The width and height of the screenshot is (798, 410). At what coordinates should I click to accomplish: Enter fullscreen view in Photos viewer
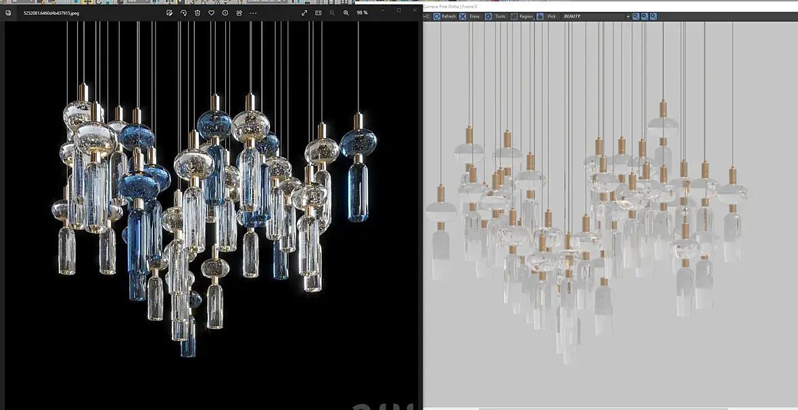pos(304,13)
